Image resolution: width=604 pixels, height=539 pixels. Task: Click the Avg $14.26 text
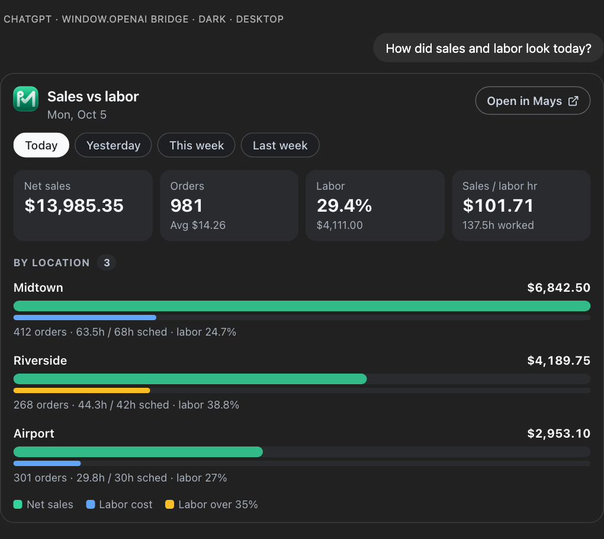click(198, 225)
